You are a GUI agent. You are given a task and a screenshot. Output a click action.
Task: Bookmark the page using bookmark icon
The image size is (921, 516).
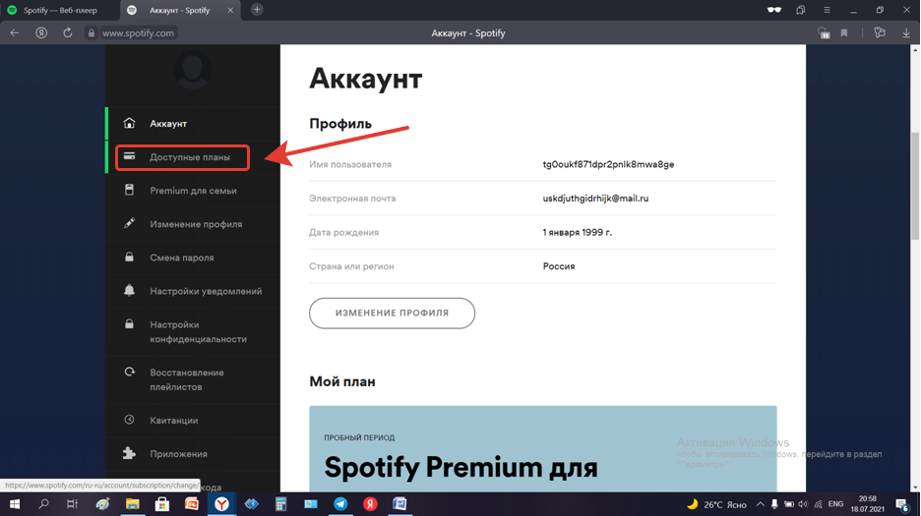[844, 32]
